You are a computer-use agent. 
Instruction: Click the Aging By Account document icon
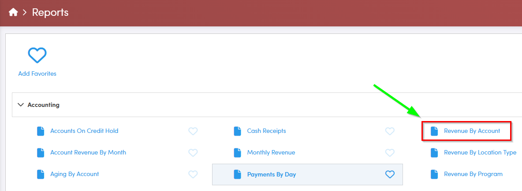click(x=41, y=174)
